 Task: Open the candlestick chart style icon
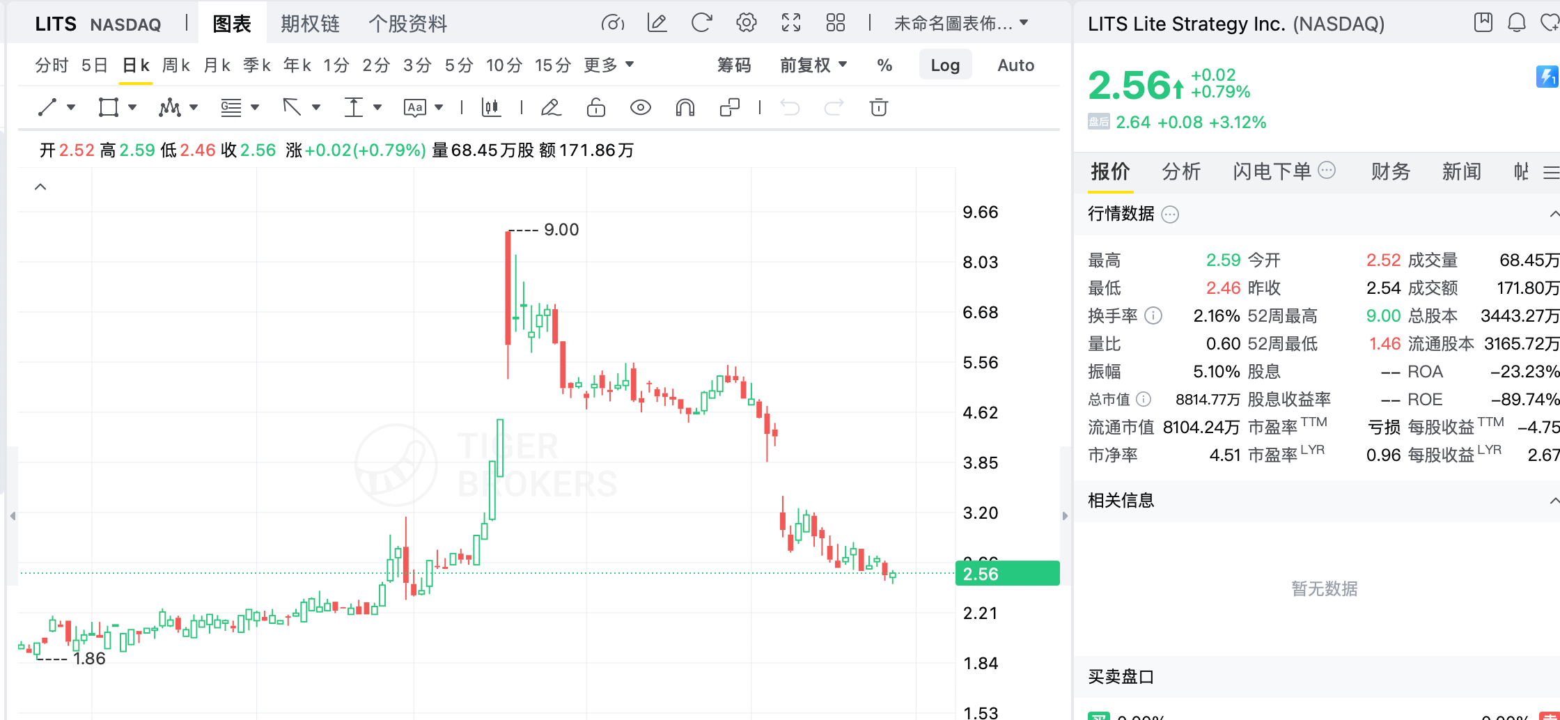click(x=491, y=107)
